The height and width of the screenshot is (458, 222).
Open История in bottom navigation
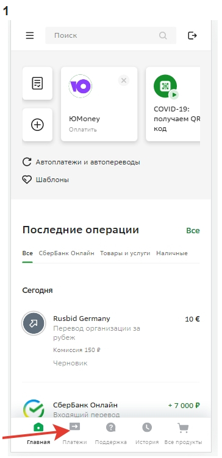[x=147, y=434]
